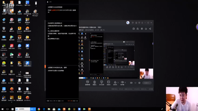
Task: Open the WeGame desktop shortcut
Action: pyautogui.click(x=4, y=73)
